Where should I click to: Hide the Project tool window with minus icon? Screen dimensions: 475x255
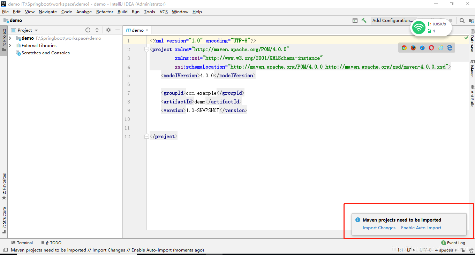[x=118, y=30]
